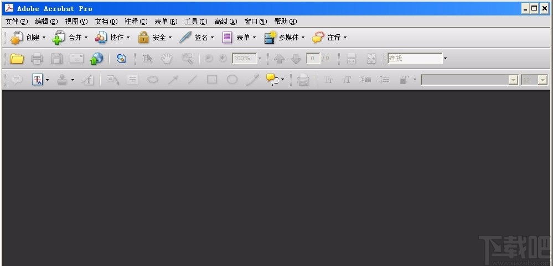553x266 pixels.
Task: Click the increase line spacing icon
Action: tap(384, 80)
